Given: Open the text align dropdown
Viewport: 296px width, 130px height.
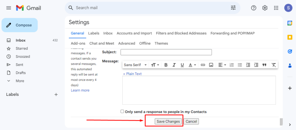Looking at the screenshot, I should tap(222, 65).
